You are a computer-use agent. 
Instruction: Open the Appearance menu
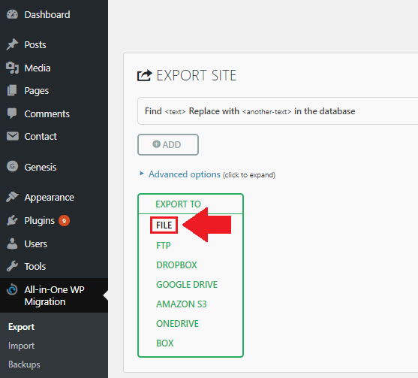(x=50, y=198)
